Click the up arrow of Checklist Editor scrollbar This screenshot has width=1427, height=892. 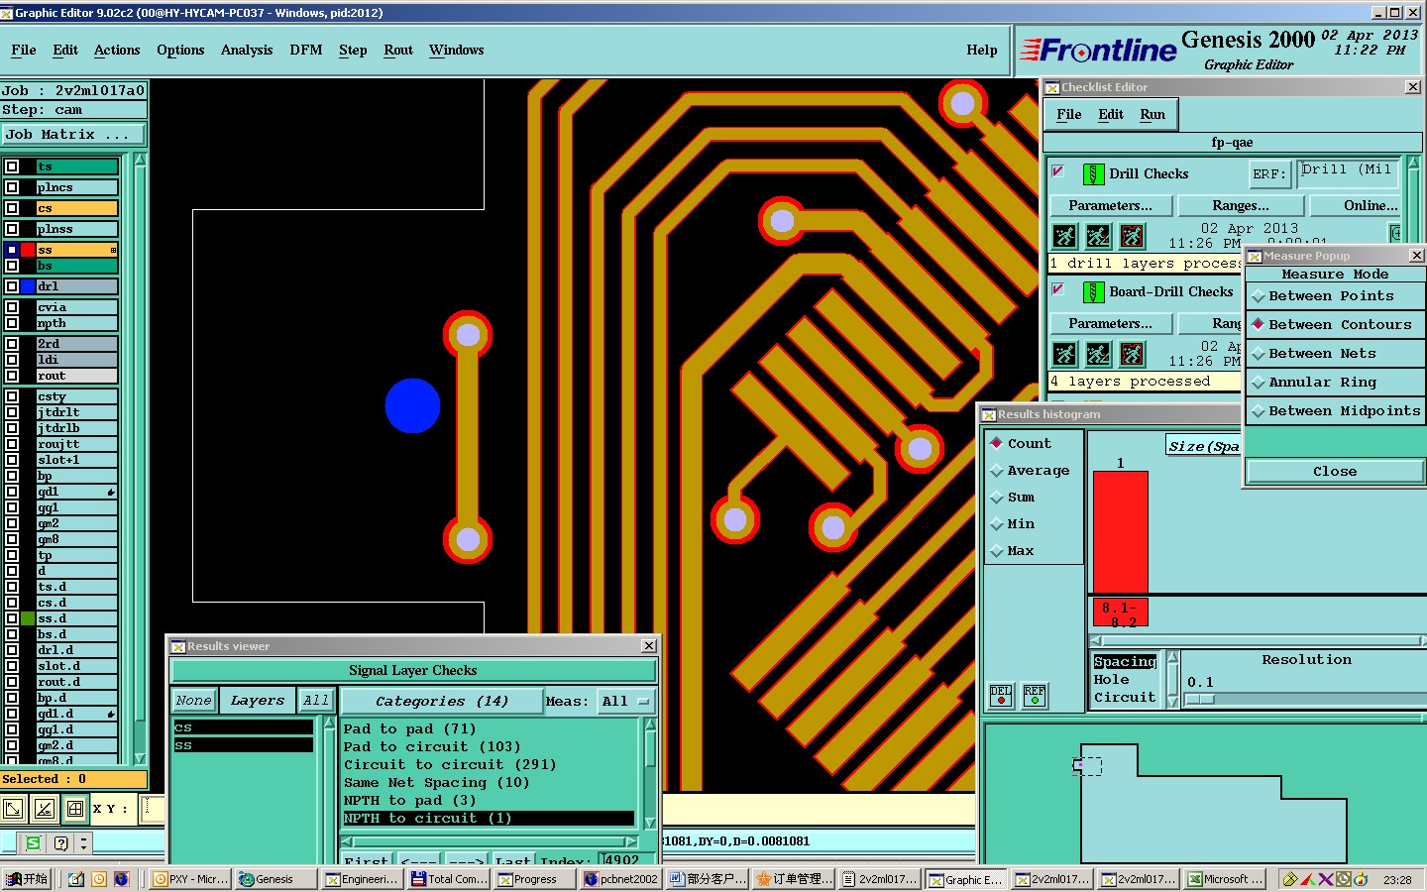coord(1413,162)
